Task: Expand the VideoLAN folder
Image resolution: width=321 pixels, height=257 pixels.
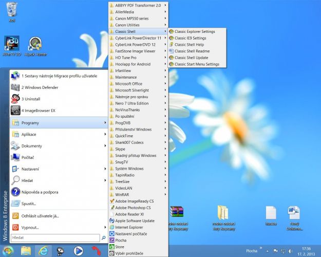Action: (x=138, y=188)
